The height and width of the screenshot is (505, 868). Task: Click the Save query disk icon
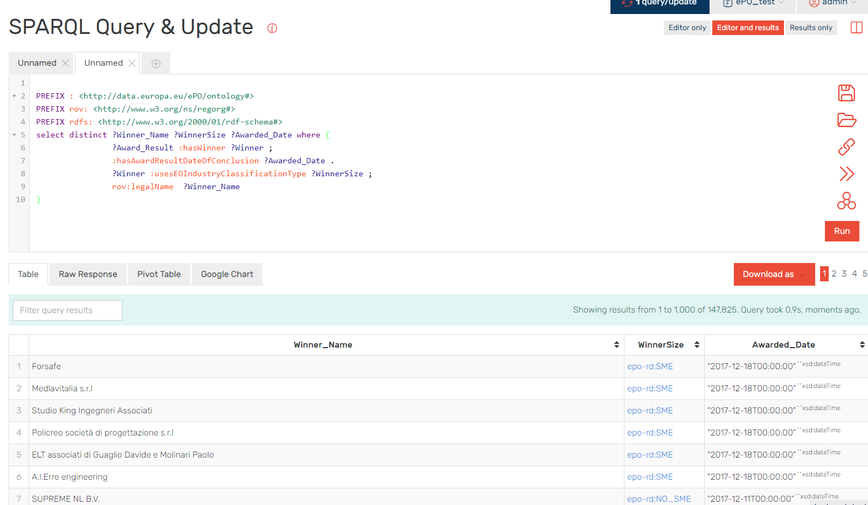pos(846,93)
